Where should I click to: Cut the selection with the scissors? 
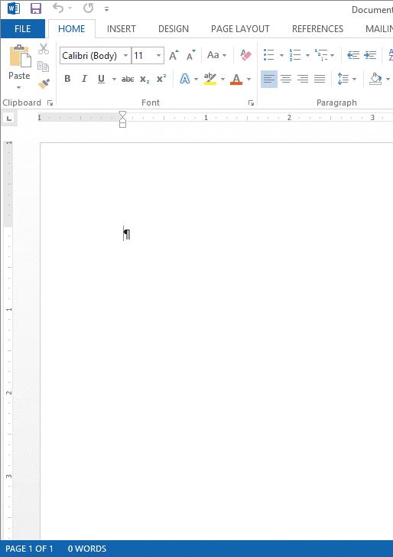pos(44,49)
